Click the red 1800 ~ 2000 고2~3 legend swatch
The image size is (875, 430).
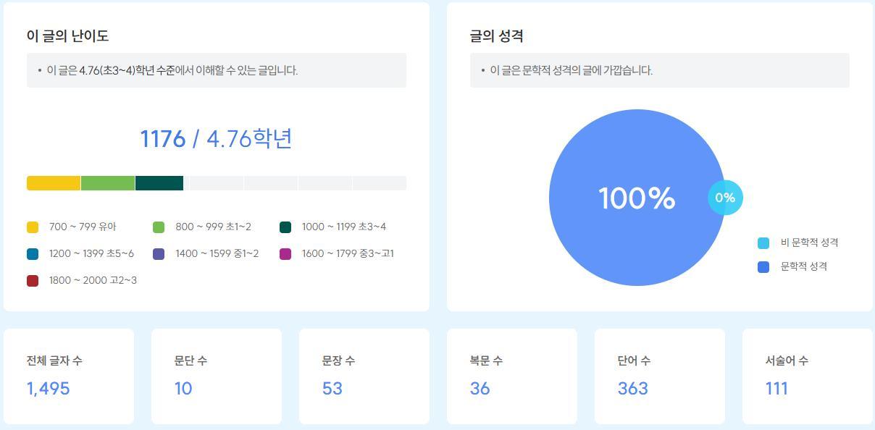(x=33, y=281)
